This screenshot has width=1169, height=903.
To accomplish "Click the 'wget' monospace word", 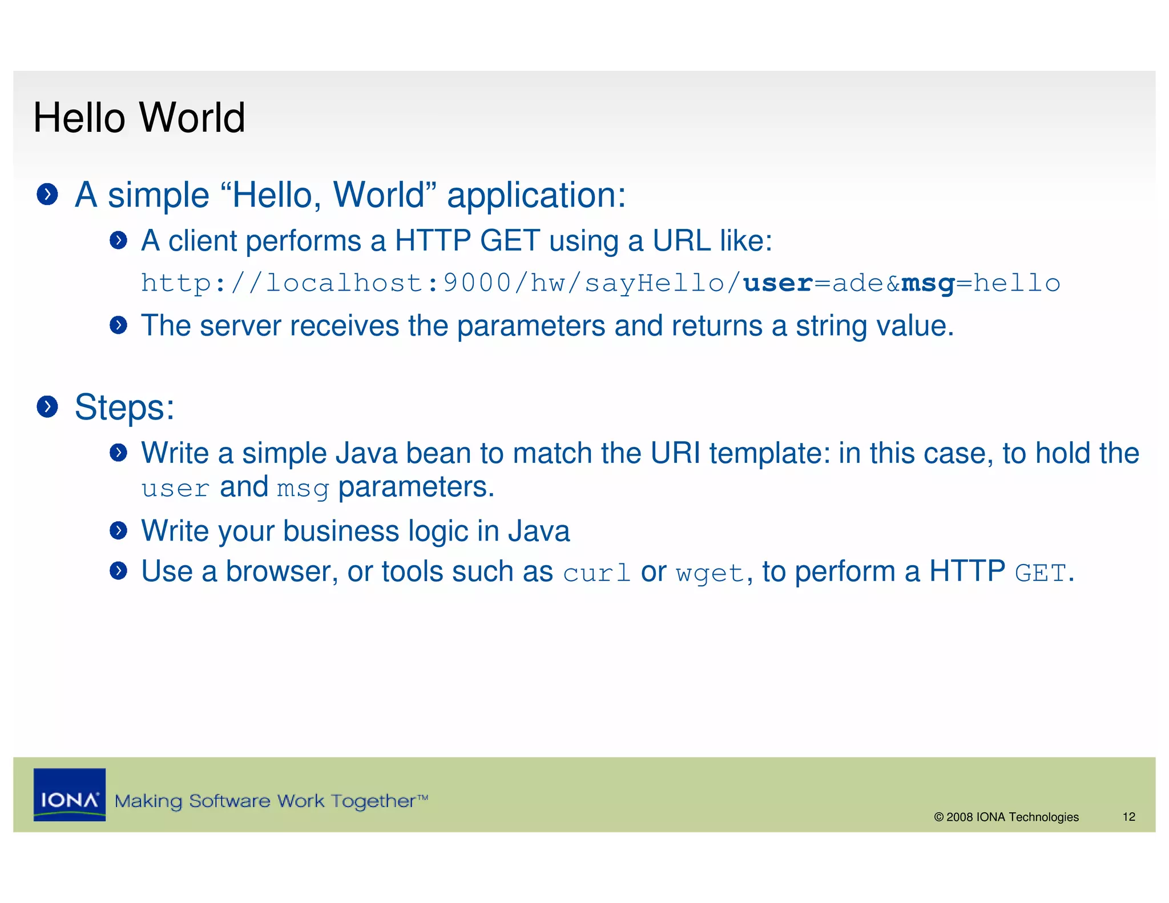I will coord(710,573).
